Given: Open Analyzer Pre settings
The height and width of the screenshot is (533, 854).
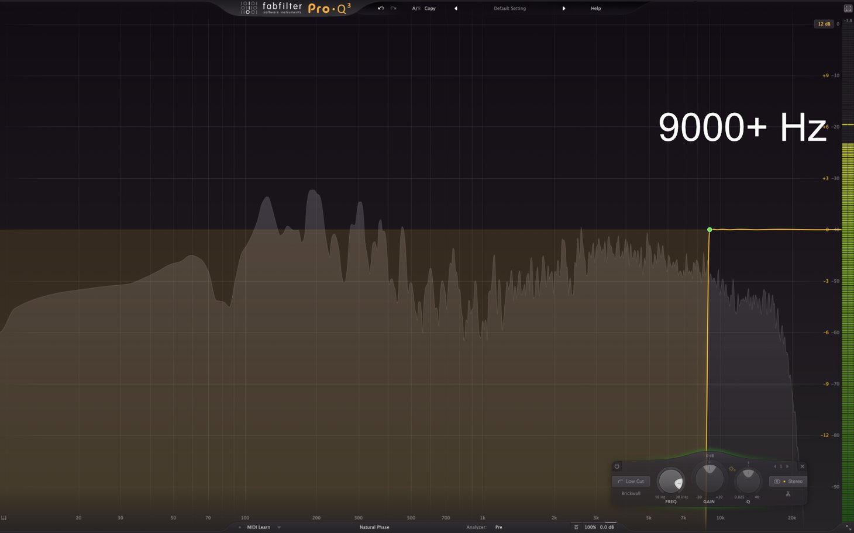Looking at the screenshot, I should tap(498, 527).
